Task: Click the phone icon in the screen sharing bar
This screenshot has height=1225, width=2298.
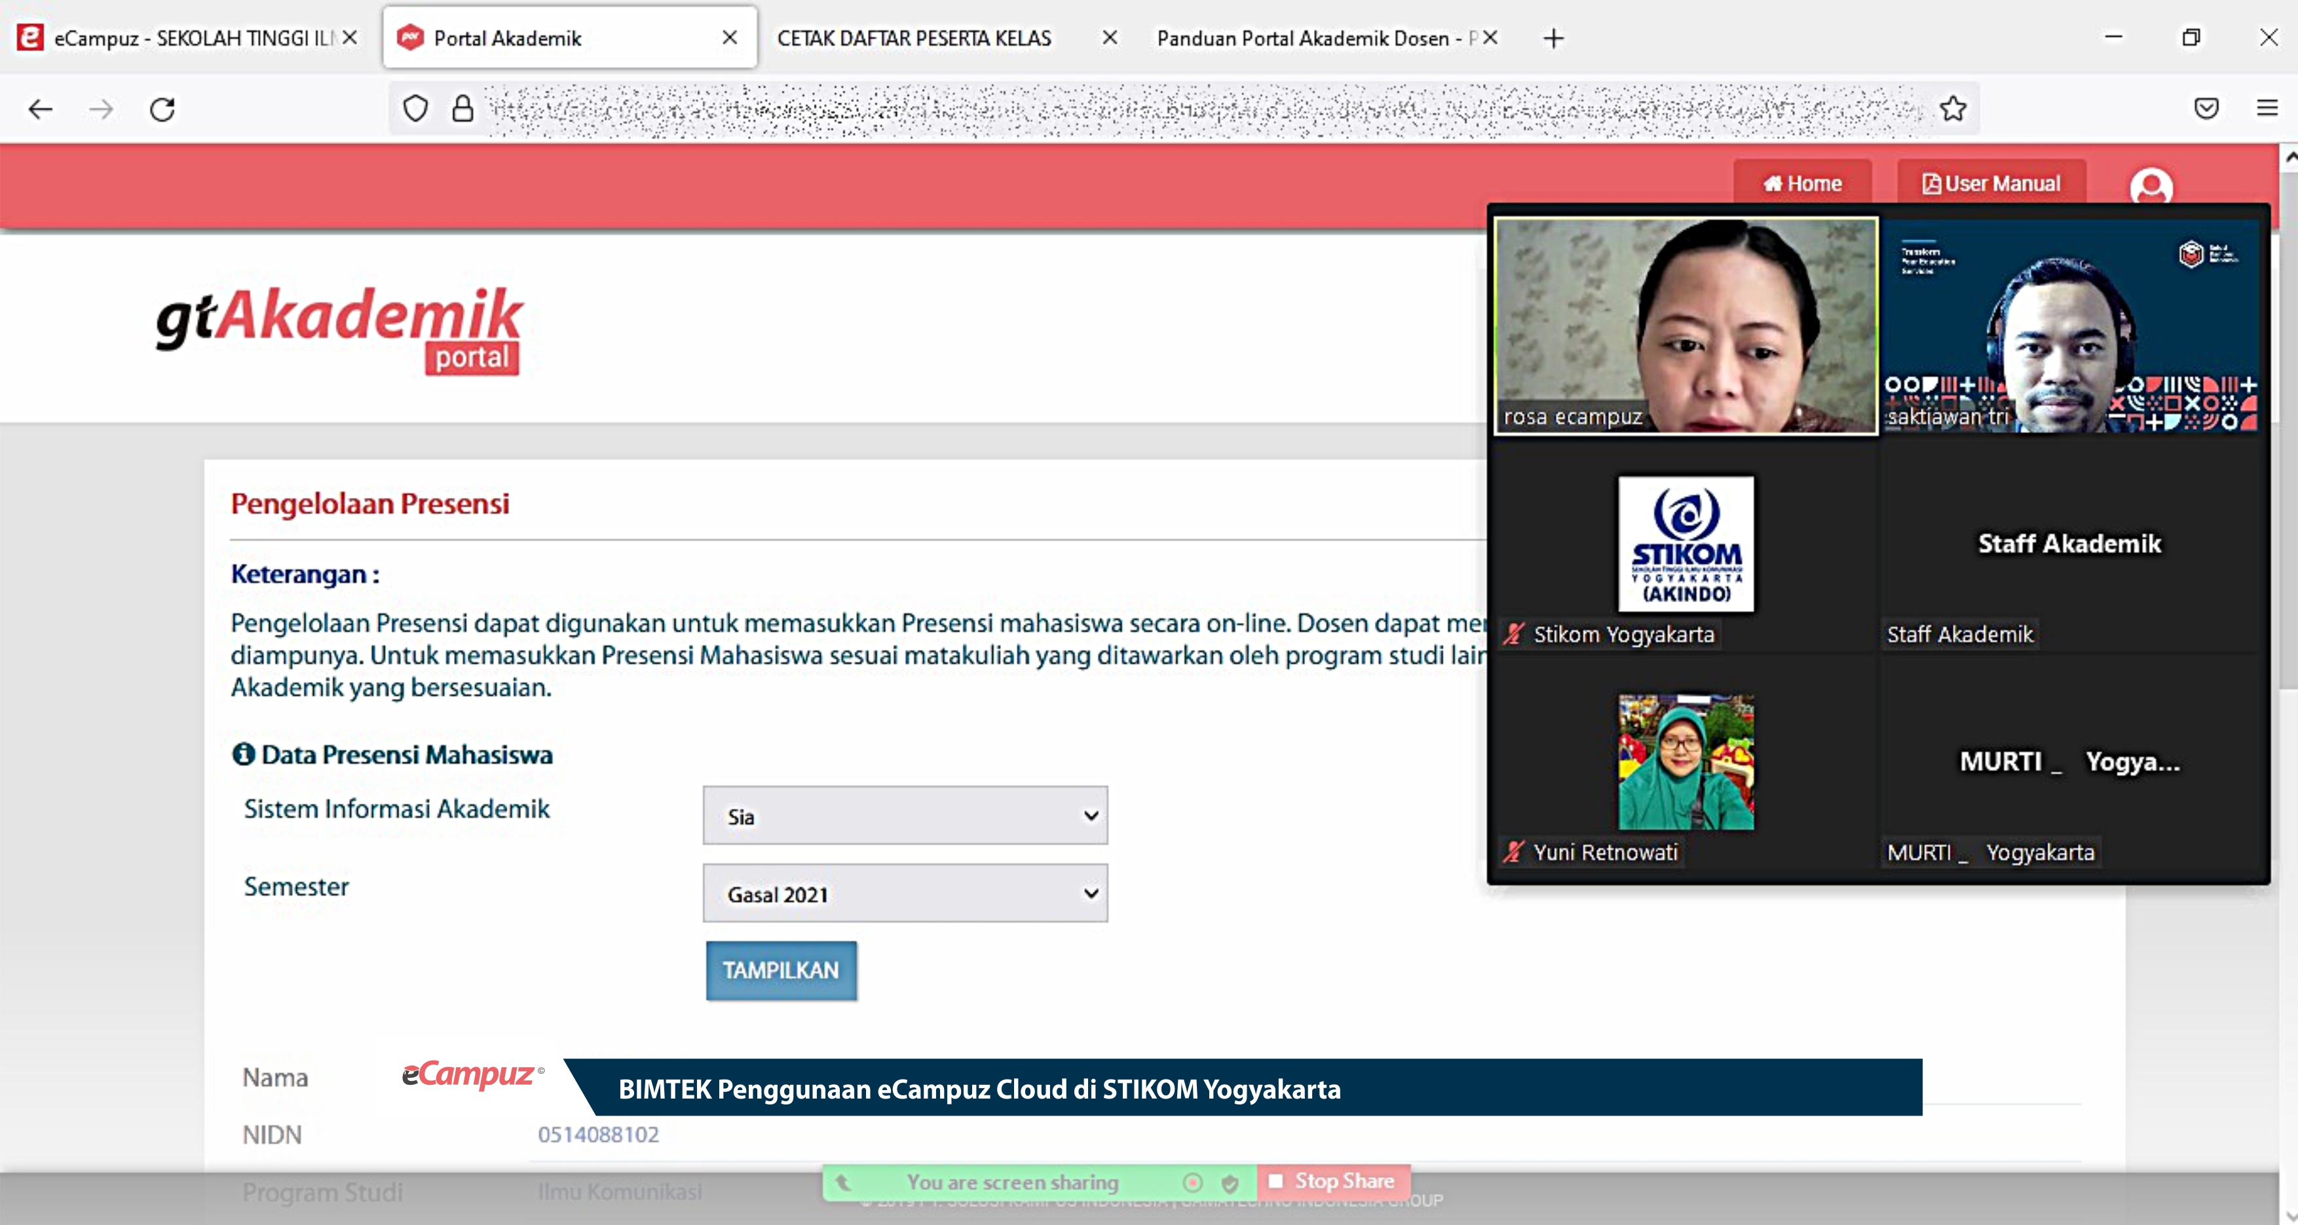Action: (x=842, y=1182)
